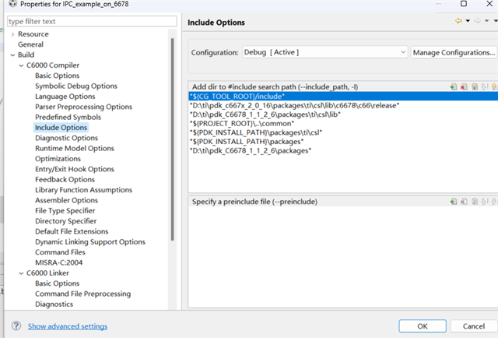498x338 pixels.
Task: Select the "${PDK_INSTALL_PATH}\packages" entry
Action: tap(343, 142)
